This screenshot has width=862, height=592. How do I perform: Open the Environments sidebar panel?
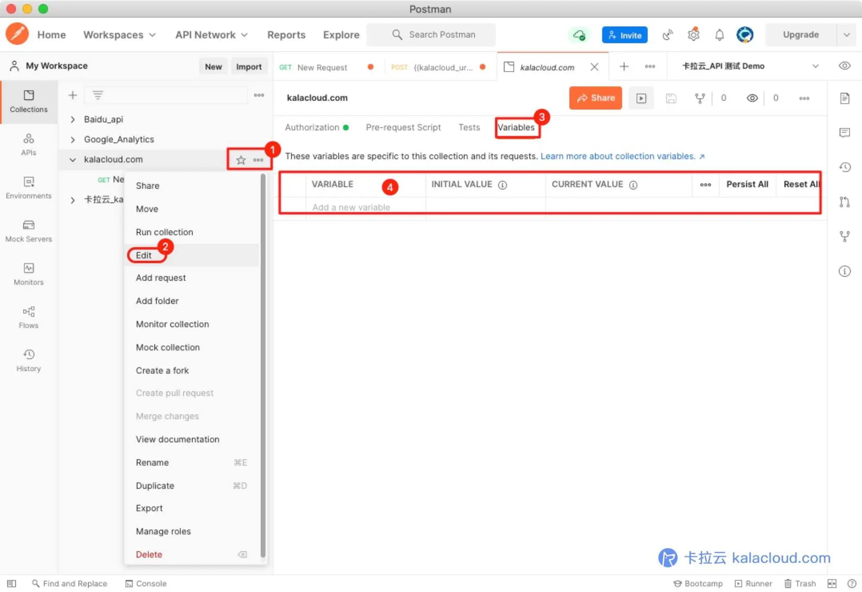(x=28, y=188)
